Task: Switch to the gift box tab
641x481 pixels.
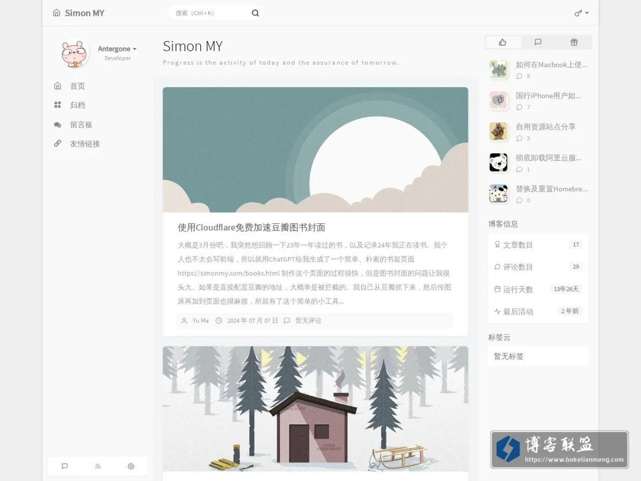Action: [x=574, y=42]
